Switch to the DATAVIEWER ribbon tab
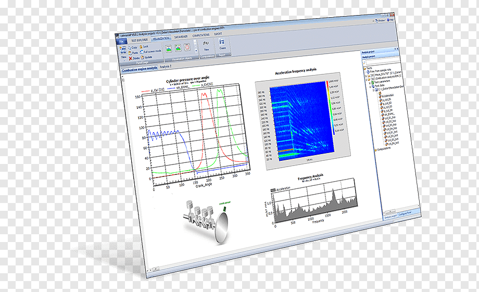The width and height of the screenshot is (479, 292). (181, 36)
